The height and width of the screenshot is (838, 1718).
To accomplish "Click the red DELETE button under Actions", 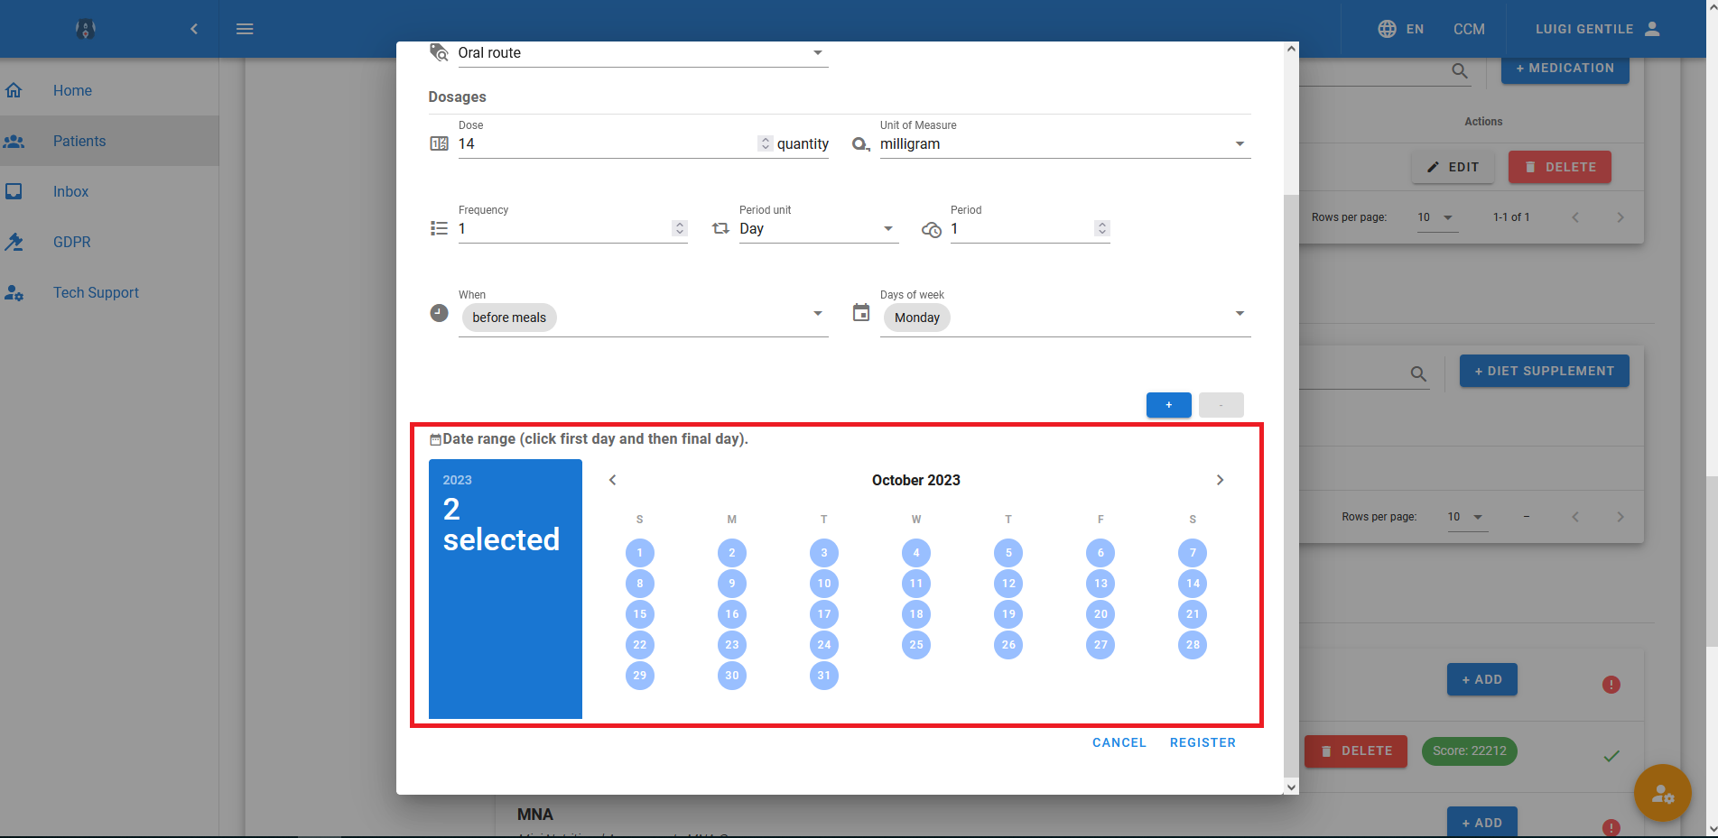I will [1560, 167].
